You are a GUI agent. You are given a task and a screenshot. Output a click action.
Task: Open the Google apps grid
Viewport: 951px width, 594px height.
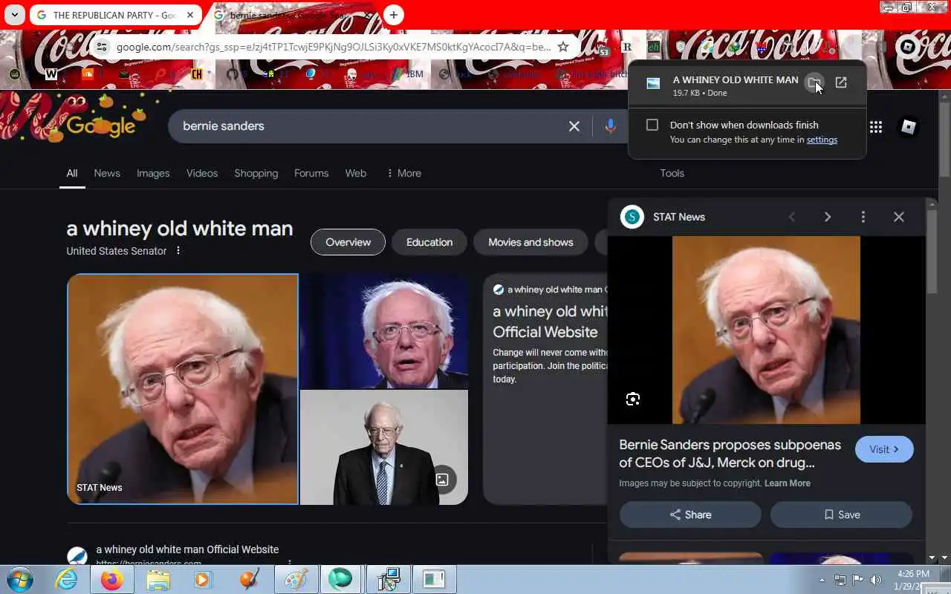coord(876,127)
